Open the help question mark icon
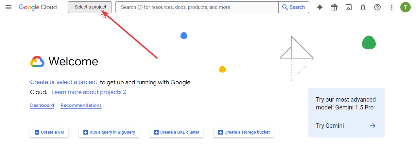Image resolution: width=416 pixels, height=146 pixels. coord(377,7)
